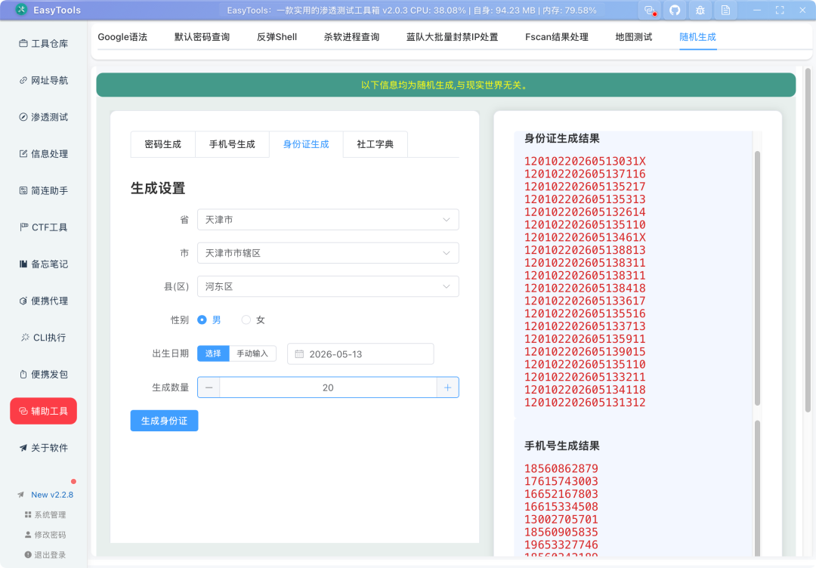Screen dimensions: 816x568
Task: Click the grid icon beside 系统管理
Action: point(28,514)
